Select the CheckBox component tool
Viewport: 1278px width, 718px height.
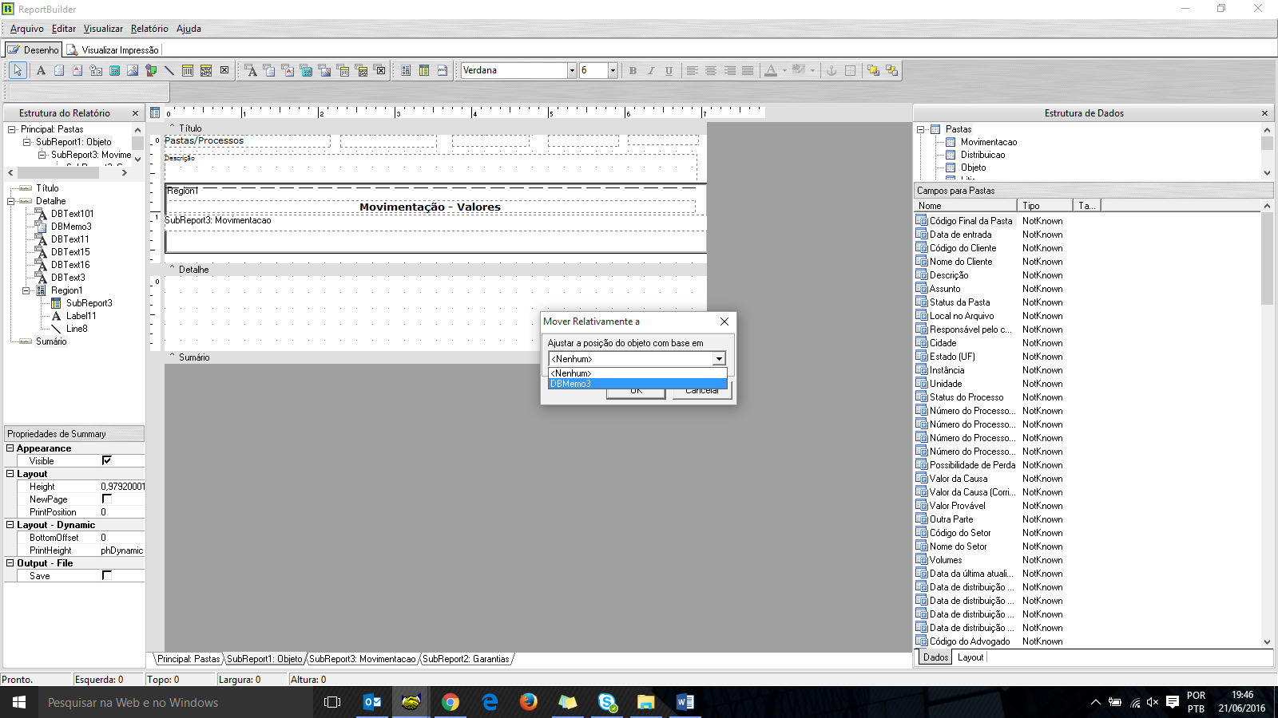pos(224,70)
